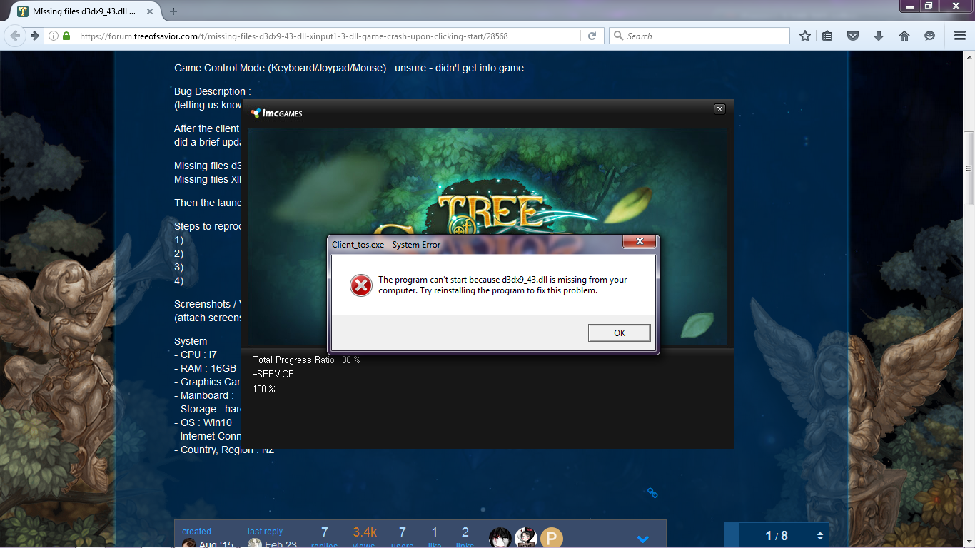The width and height of the screenshot is (975, 548).
Task: Show site information icon in address bar
Action: [54, 36]
